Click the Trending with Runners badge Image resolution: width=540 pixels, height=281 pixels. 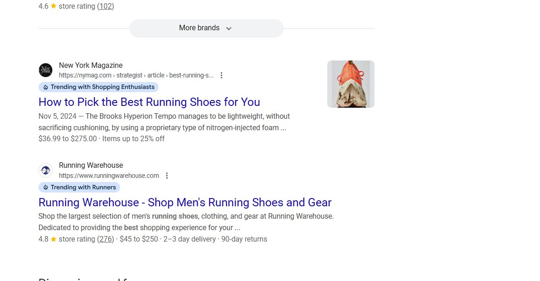tap(79, 187)
